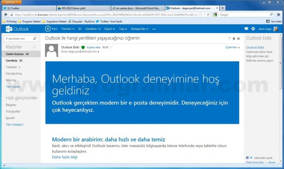Compose new email with Yeni plus icon
284x169 pixels.
click(x=48, y=29)
